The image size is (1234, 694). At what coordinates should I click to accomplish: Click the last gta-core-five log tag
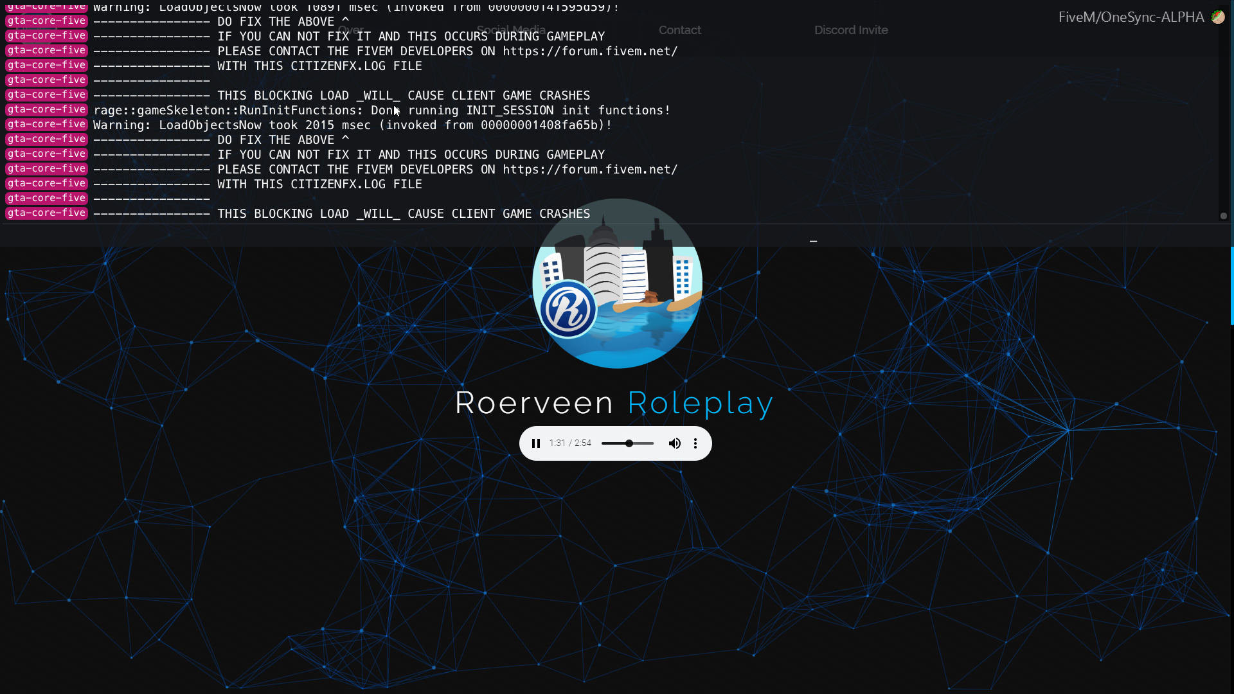[46, 213]
